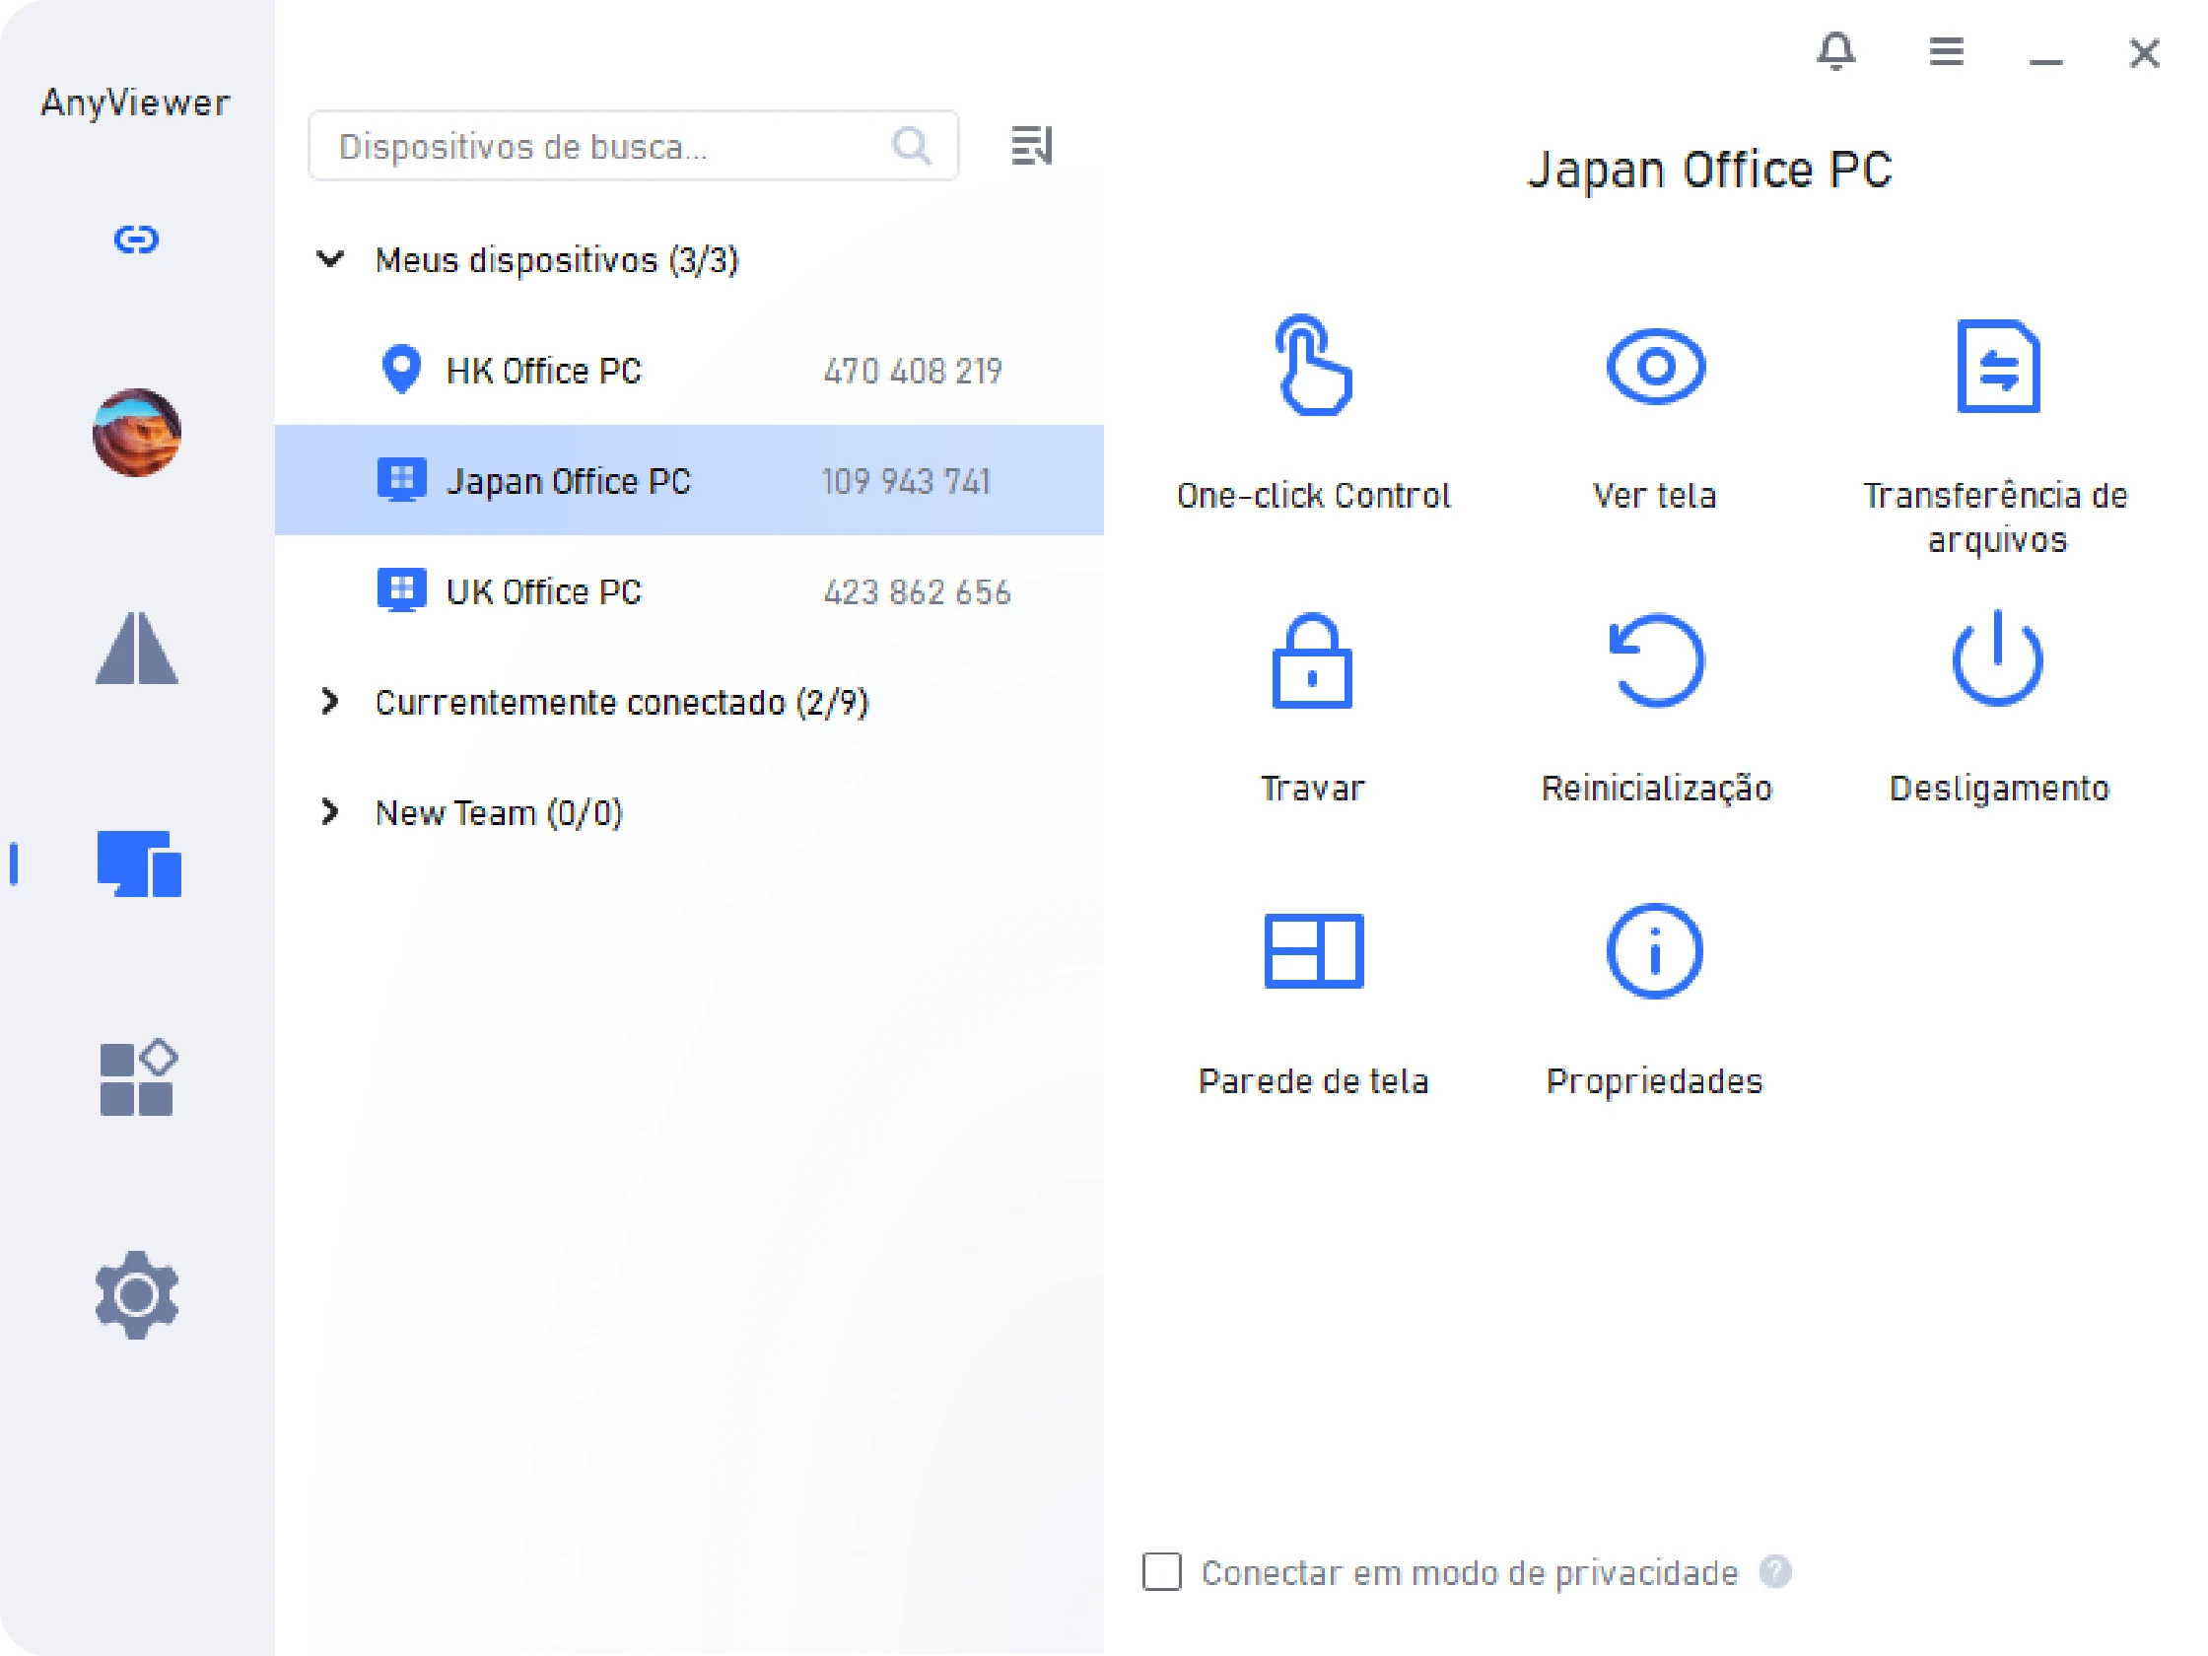This screenshot has height=1656, width=2208.
Task: Open the Settings gear tab
Action: 137,1294
